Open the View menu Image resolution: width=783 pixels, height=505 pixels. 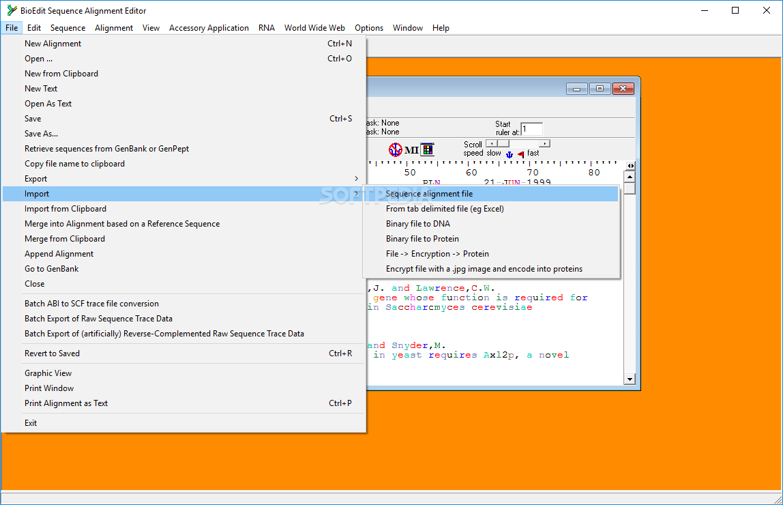tap(151, 28)
